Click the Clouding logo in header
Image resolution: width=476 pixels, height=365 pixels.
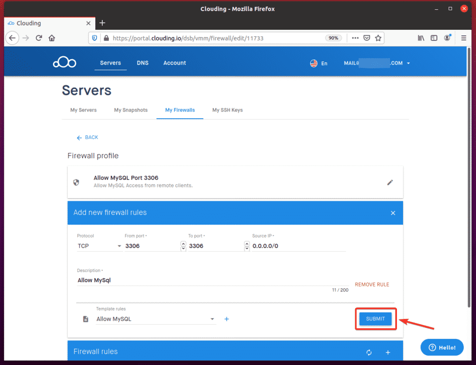pyautogui.click(x=64, y=63)
